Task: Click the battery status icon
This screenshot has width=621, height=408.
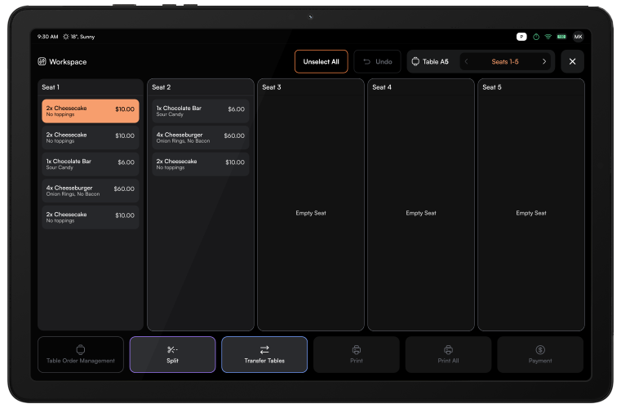Action: 561,37
